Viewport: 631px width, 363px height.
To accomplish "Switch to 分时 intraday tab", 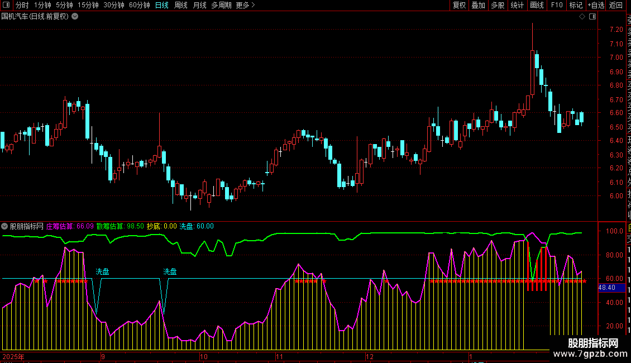I will tap(22, 5).
